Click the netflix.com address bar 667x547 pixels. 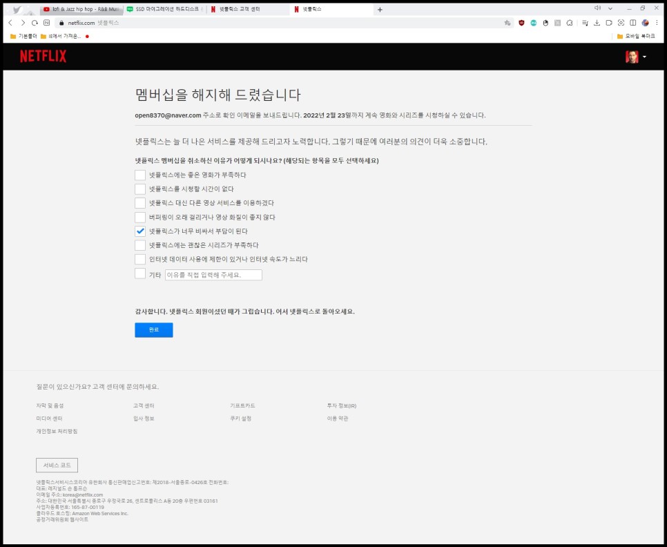[x=284, y=23]
